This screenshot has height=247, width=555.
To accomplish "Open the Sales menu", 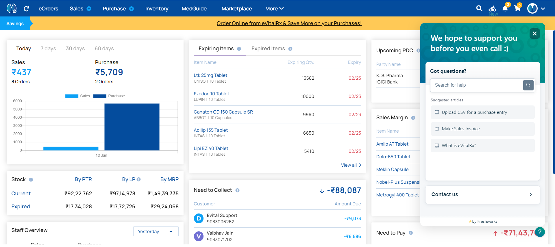I will (x=77, y=9).
